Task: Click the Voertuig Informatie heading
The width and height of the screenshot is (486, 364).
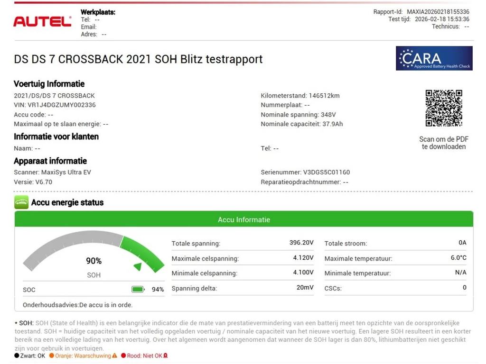Action: click(49, 84)
